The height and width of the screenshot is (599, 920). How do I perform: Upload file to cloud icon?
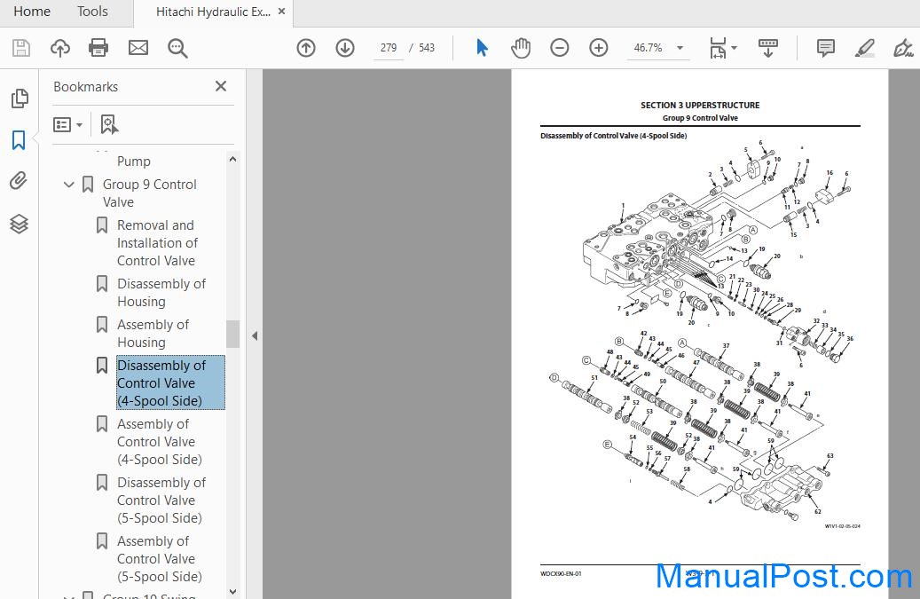59,48
